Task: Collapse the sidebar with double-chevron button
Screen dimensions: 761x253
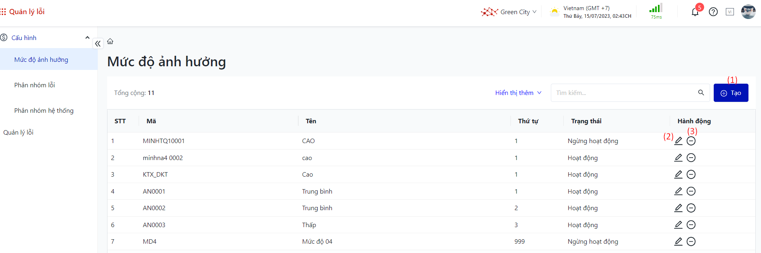Action: pyautogui.click(x=98, y=44)
